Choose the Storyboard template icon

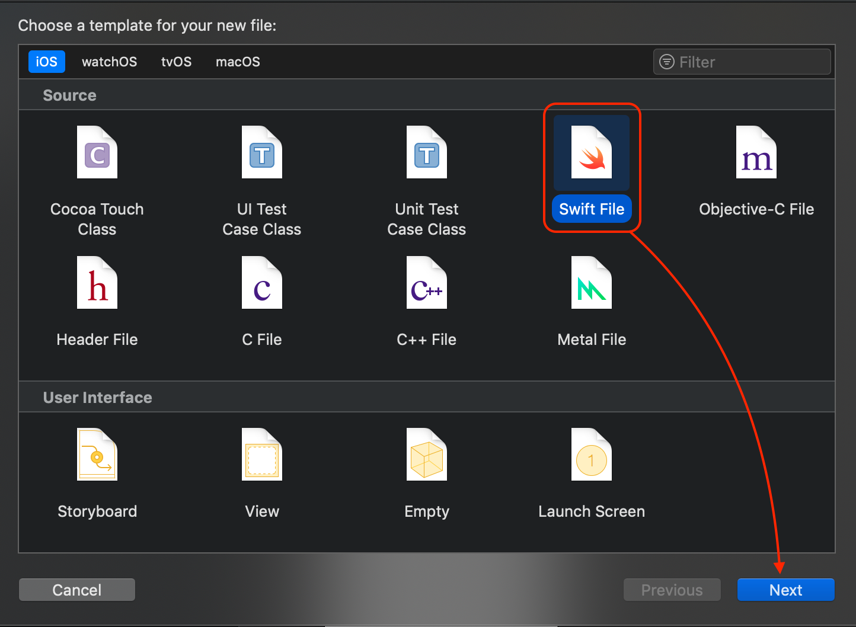coord(97,455)
